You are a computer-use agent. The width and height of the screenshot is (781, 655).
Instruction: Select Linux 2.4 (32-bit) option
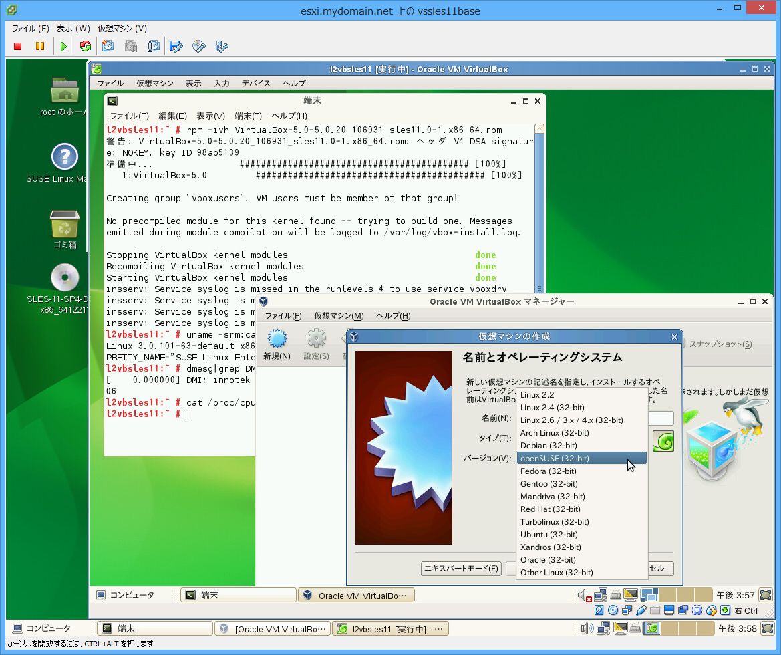pyautogui.click(x=582, y=407)
